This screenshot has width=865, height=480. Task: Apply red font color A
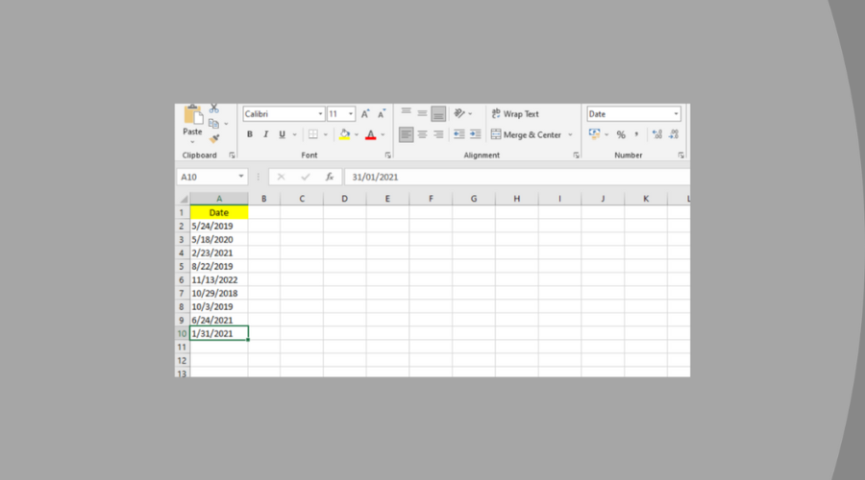[x=371, y=134]
